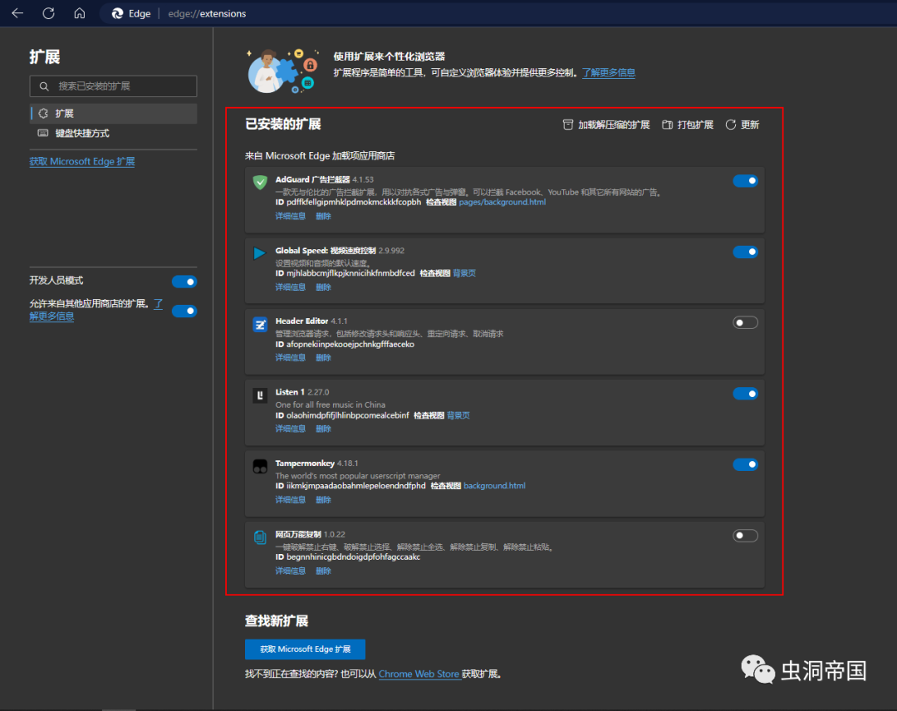Select the Tampermonkey extension ID text
The width and height of the screenshot is (897, 711).
point(355,486)
